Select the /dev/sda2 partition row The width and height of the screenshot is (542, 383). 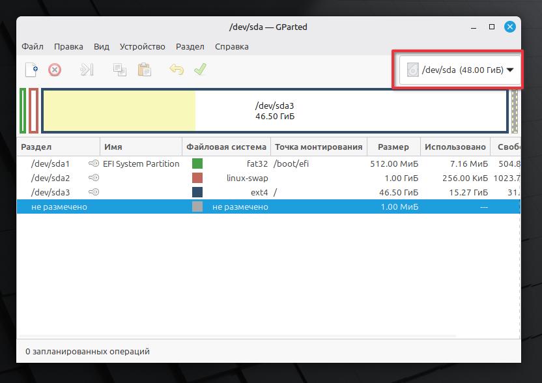click(x=268, y=178)
